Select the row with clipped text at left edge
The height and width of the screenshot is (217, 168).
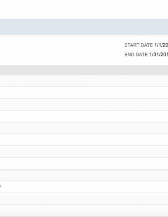[x=84, y=187]
